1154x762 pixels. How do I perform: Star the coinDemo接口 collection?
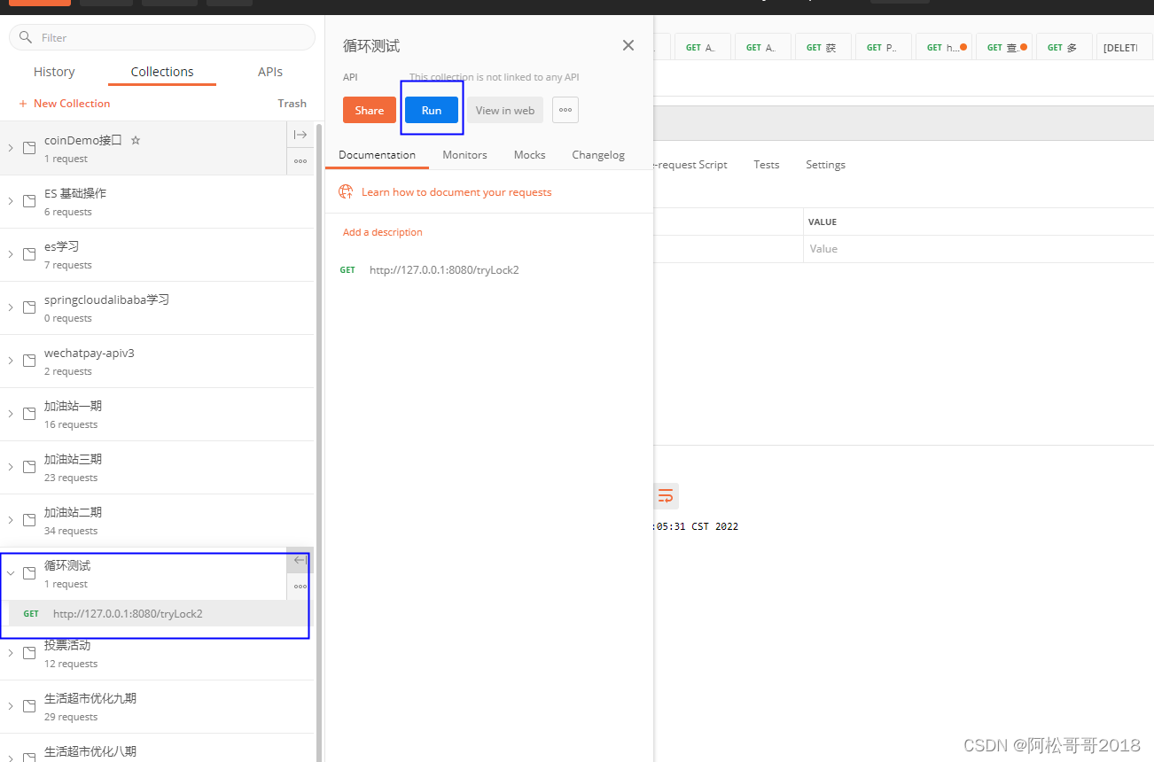(x=136, y=140)
